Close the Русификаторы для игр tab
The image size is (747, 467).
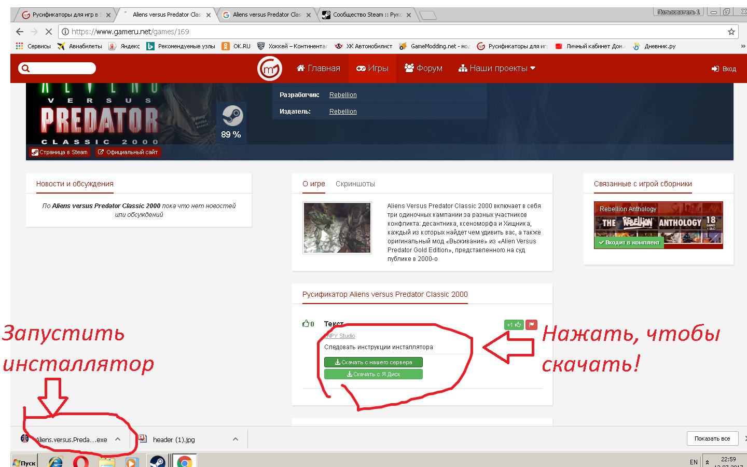(108, 15)
